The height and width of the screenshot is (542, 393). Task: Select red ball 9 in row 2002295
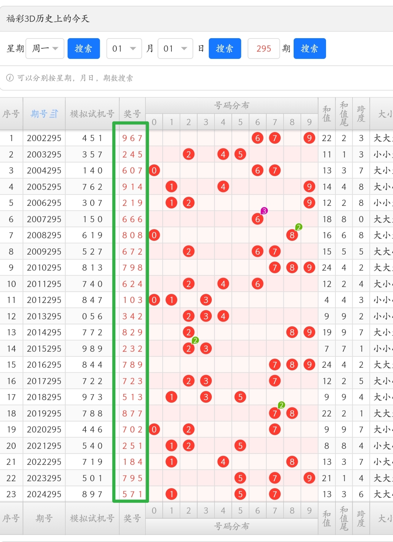coord(309,138)
